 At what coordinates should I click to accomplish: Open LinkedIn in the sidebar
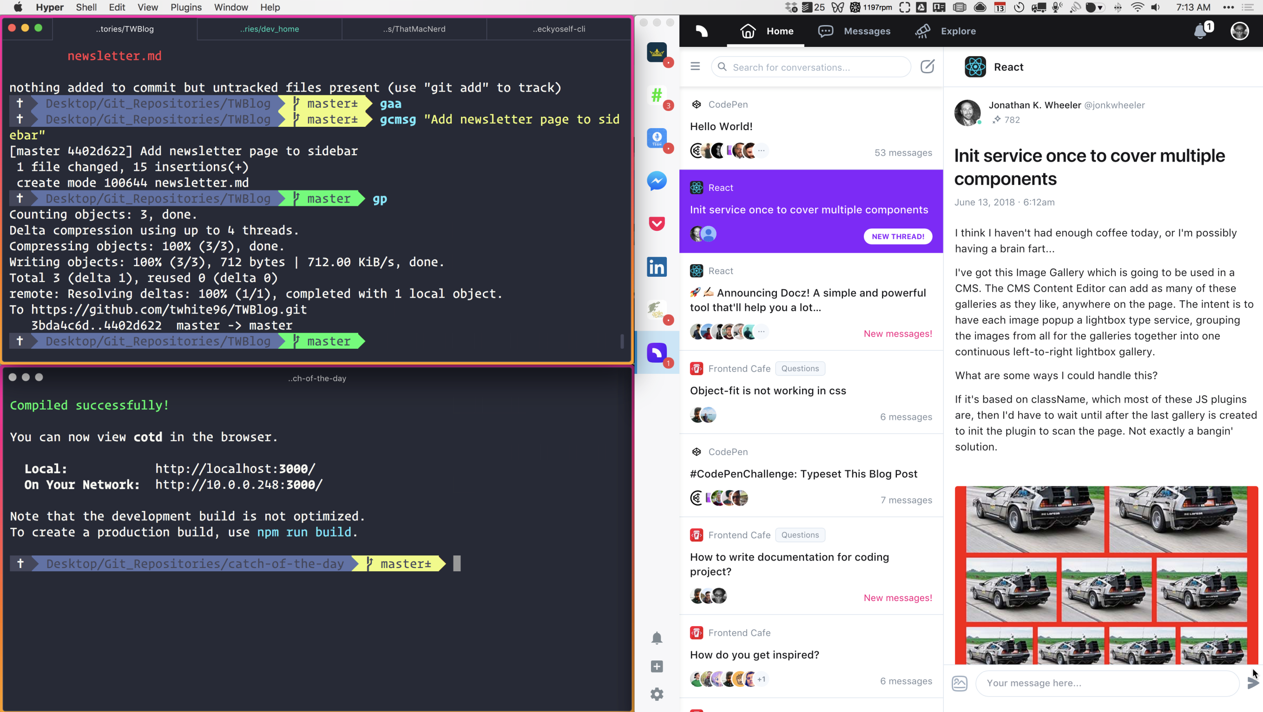coord(657,267)
